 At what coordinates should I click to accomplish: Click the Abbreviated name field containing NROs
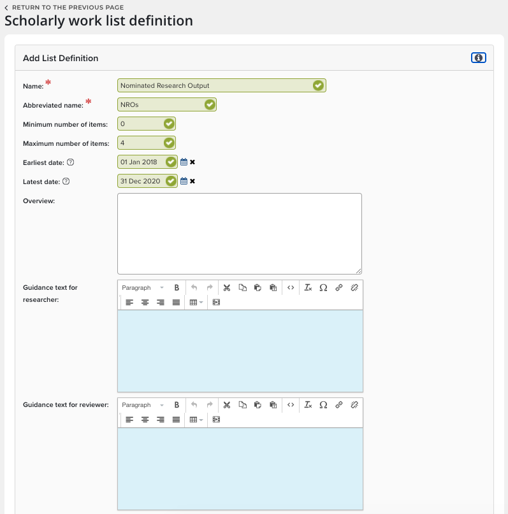pyautogui.click(x=161, y=104)
